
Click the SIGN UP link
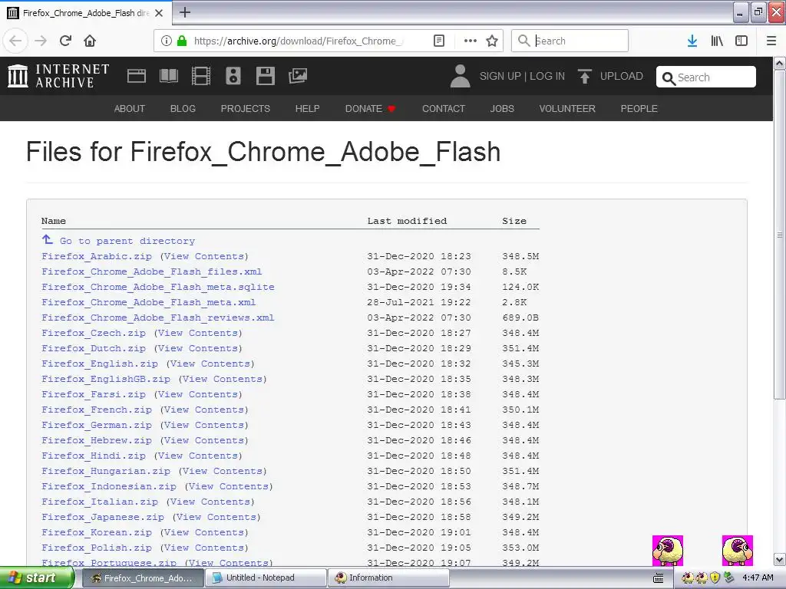pos(500,76)
